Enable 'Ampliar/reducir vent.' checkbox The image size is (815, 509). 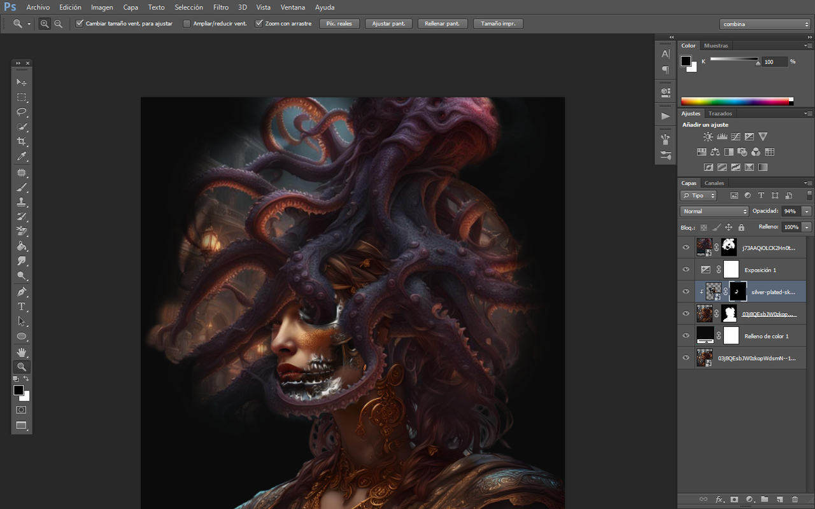pos(187,24)
